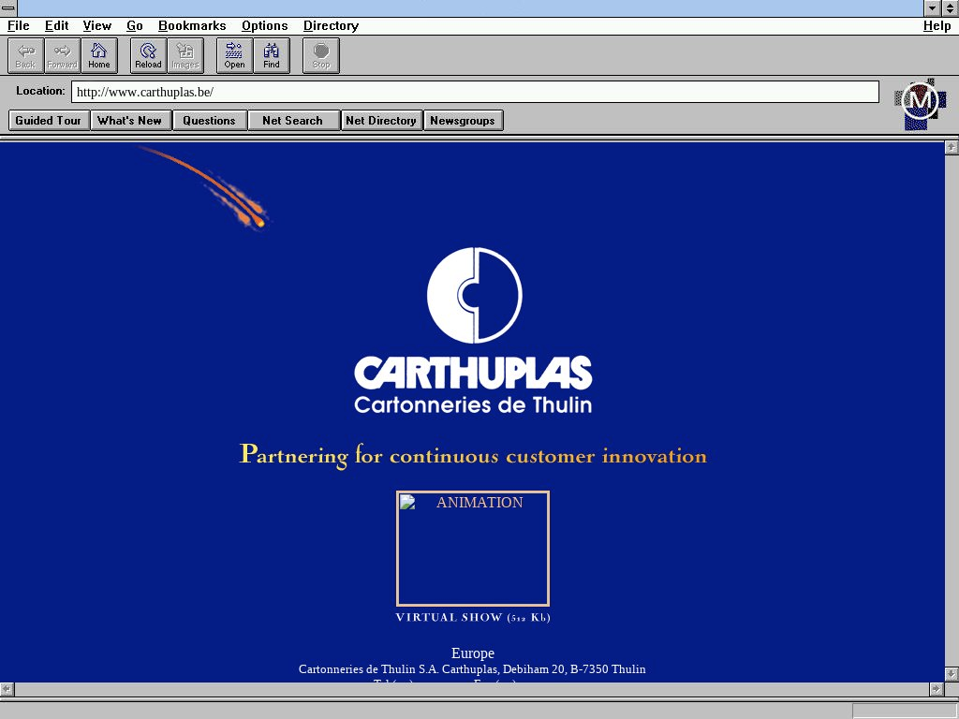Viewport: 959px width, 719px height.
Task: Open the File menu
Action: tap(18, 26)
